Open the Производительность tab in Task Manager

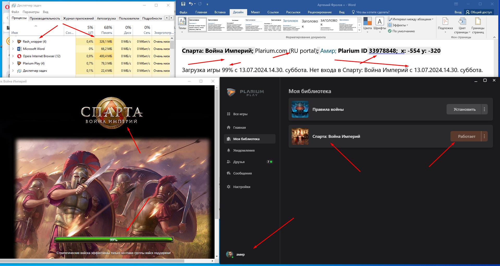pos(45,18)
